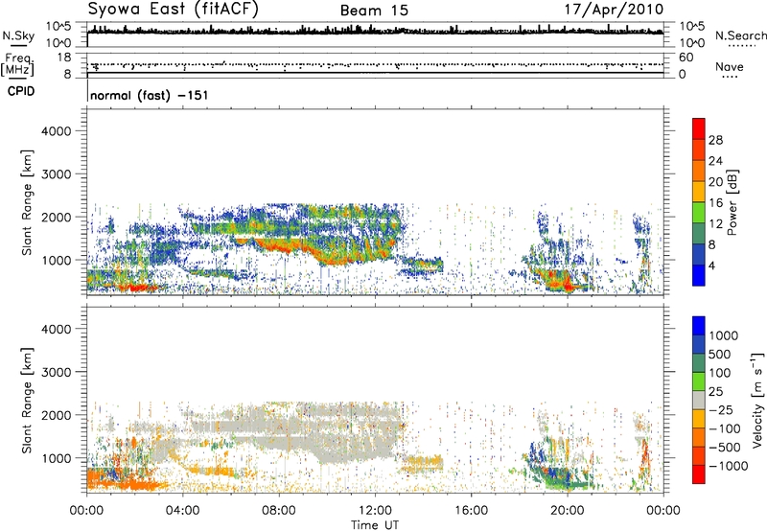Click velocity colorbar tick '-1000'

[729, 466]
